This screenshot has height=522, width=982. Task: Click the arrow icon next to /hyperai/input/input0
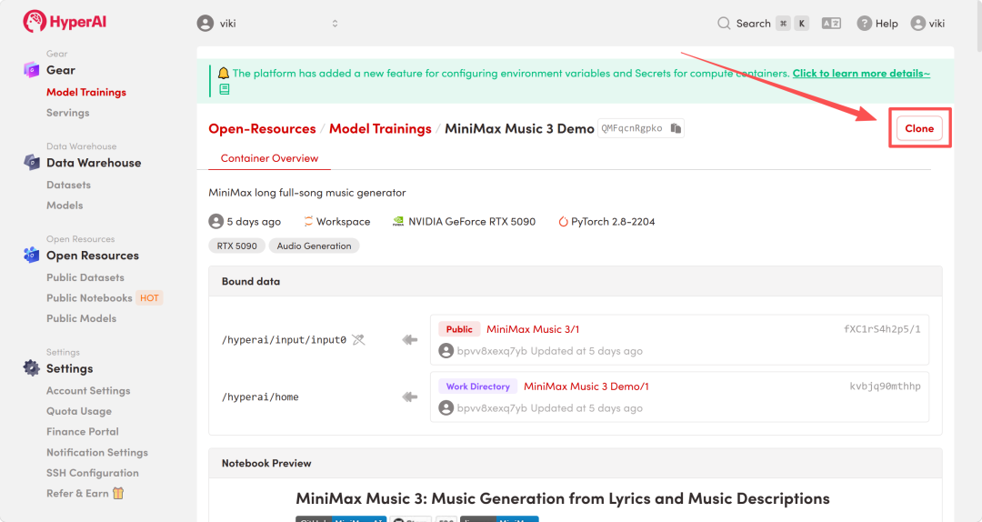(x=409, y=339)
